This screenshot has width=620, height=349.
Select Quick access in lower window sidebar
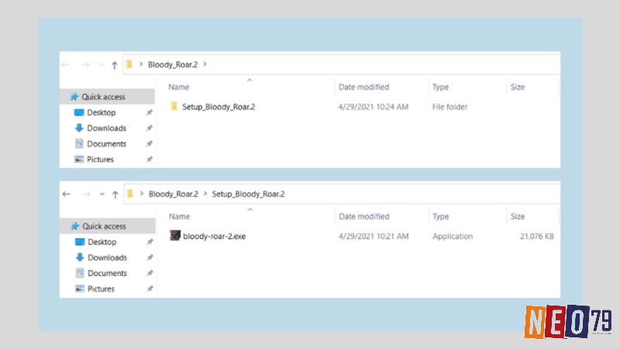click(x=108, y=226)
